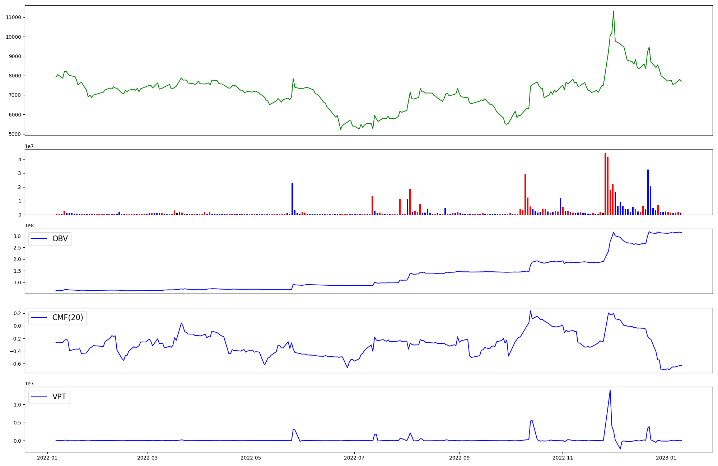Click the CMF(20) legend label
Image resolution: width=718 pixels, height=466 pixels.
pos(67,318)
